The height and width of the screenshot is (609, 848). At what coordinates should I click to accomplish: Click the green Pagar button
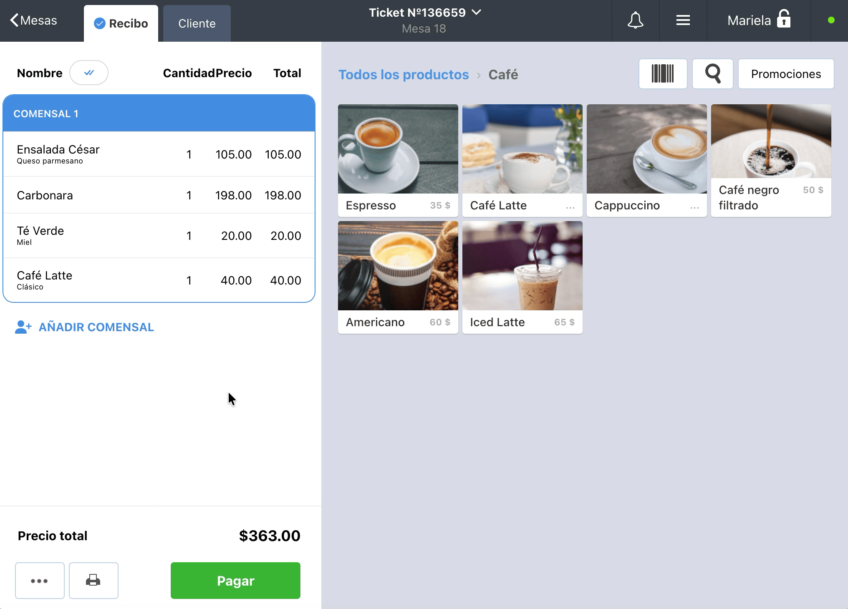coord(235,580)
